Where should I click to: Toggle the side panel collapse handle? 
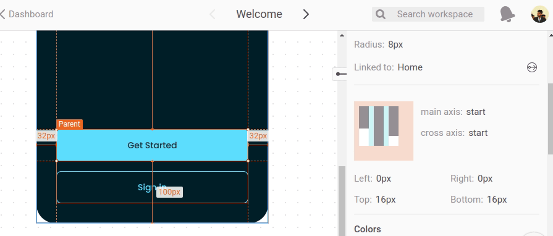[x=339, y=74]
